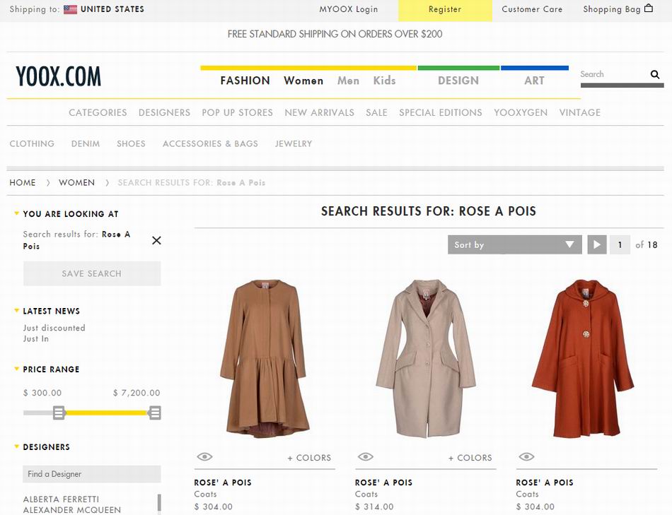Focus the top Search input field
The image size is (672, 515).
click(x=615, y=74)
